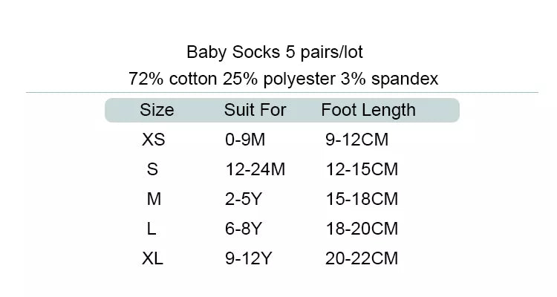Click the '2-5Y' age cell
The image size is (557, 297).
(245, 199)
